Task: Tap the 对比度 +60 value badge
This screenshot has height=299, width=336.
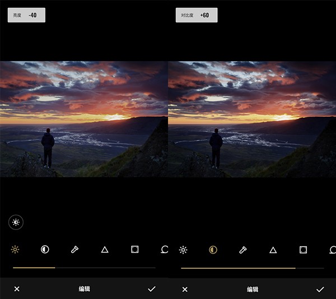Action: 197,15
